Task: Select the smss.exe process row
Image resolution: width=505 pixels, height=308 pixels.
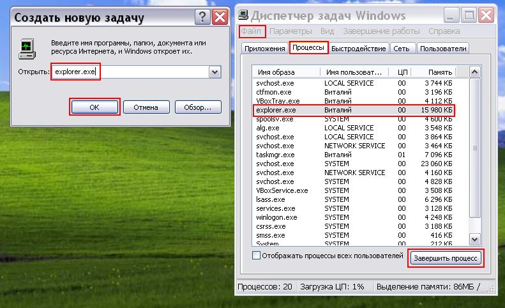Action: click(x=354, y=235)
